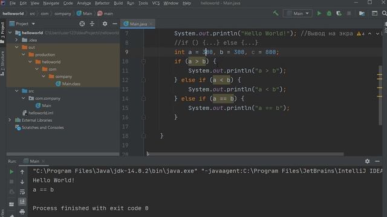Click the layout icon in Run panel sidebar

coord(11,204)
